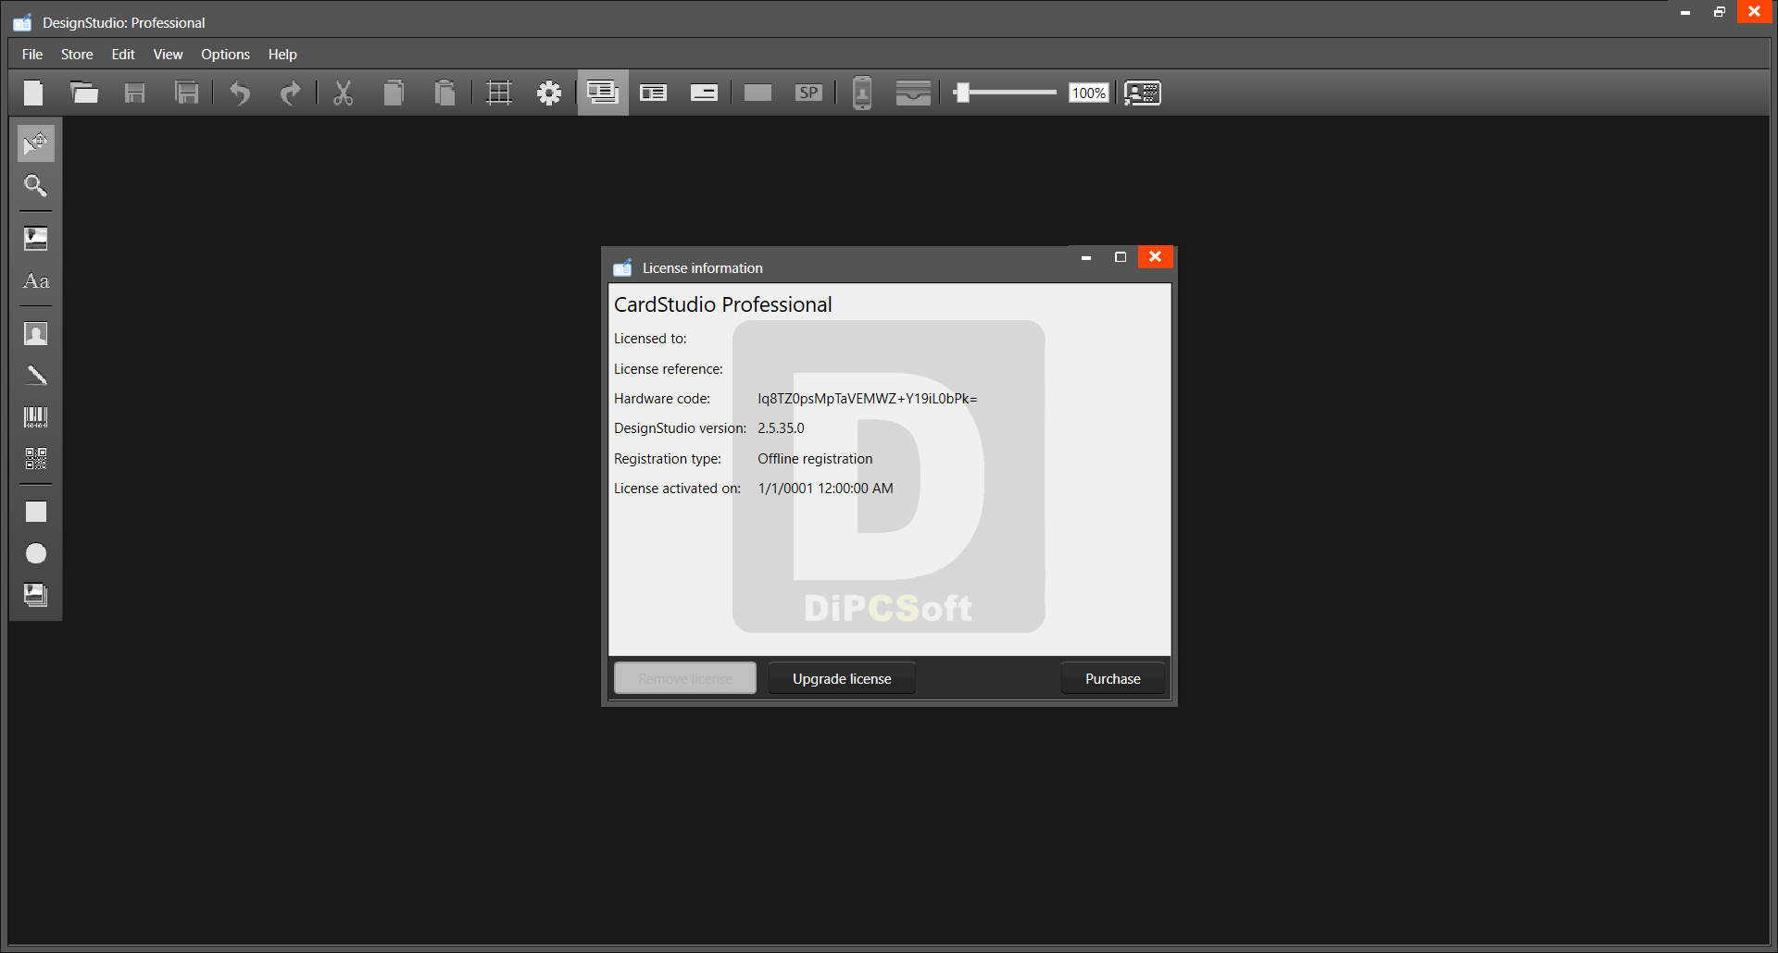The image size is (1778, 953).
Task: Select the background image tool
Action: [36, 595]
